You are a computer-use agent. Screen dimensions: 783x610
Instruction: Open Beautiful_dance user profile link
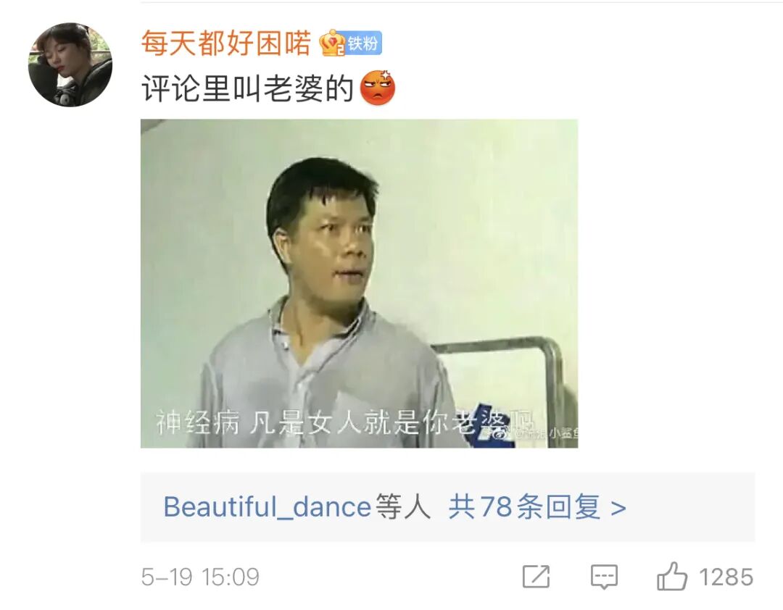pos(267,507)
